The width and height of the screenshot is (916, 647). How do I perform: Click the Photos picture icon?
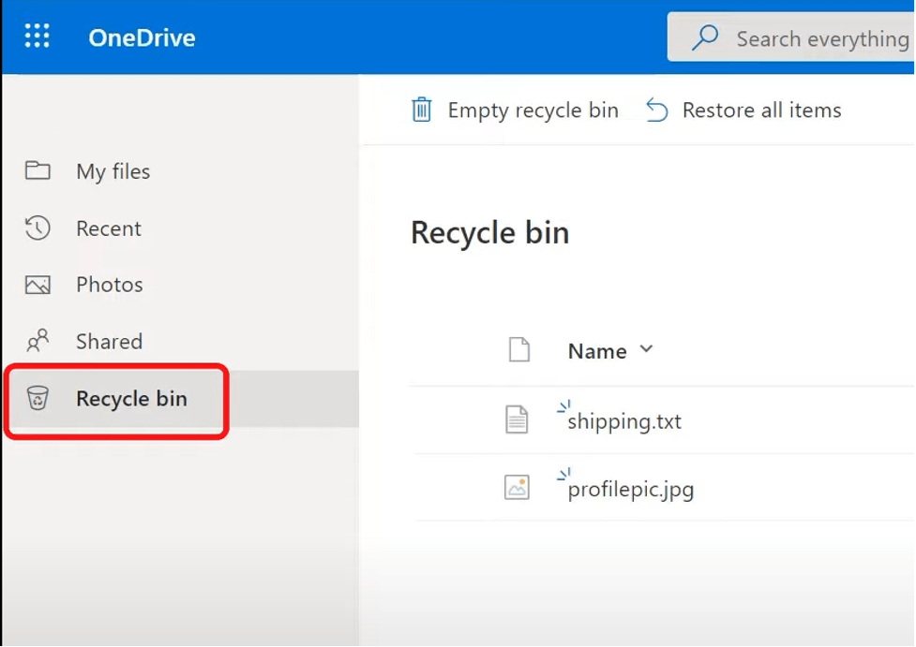38,285
